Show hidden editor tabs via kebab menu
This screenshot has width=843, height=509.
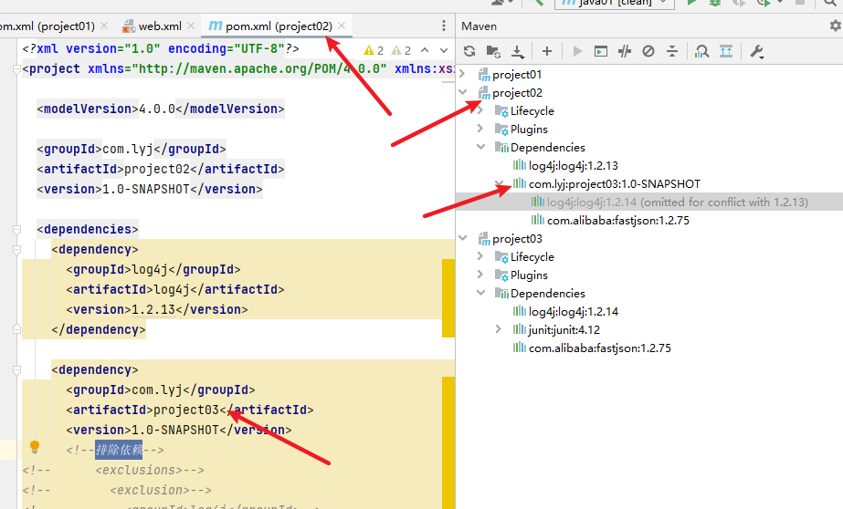(444, 26)
